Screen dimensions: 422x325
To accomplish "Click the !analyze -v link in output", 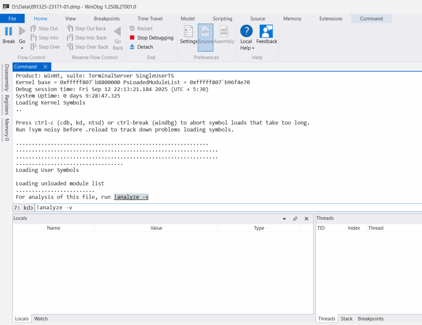I will 131,197.
